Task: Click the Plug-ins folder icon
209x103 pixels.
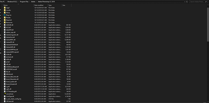Action: (5, 15)
